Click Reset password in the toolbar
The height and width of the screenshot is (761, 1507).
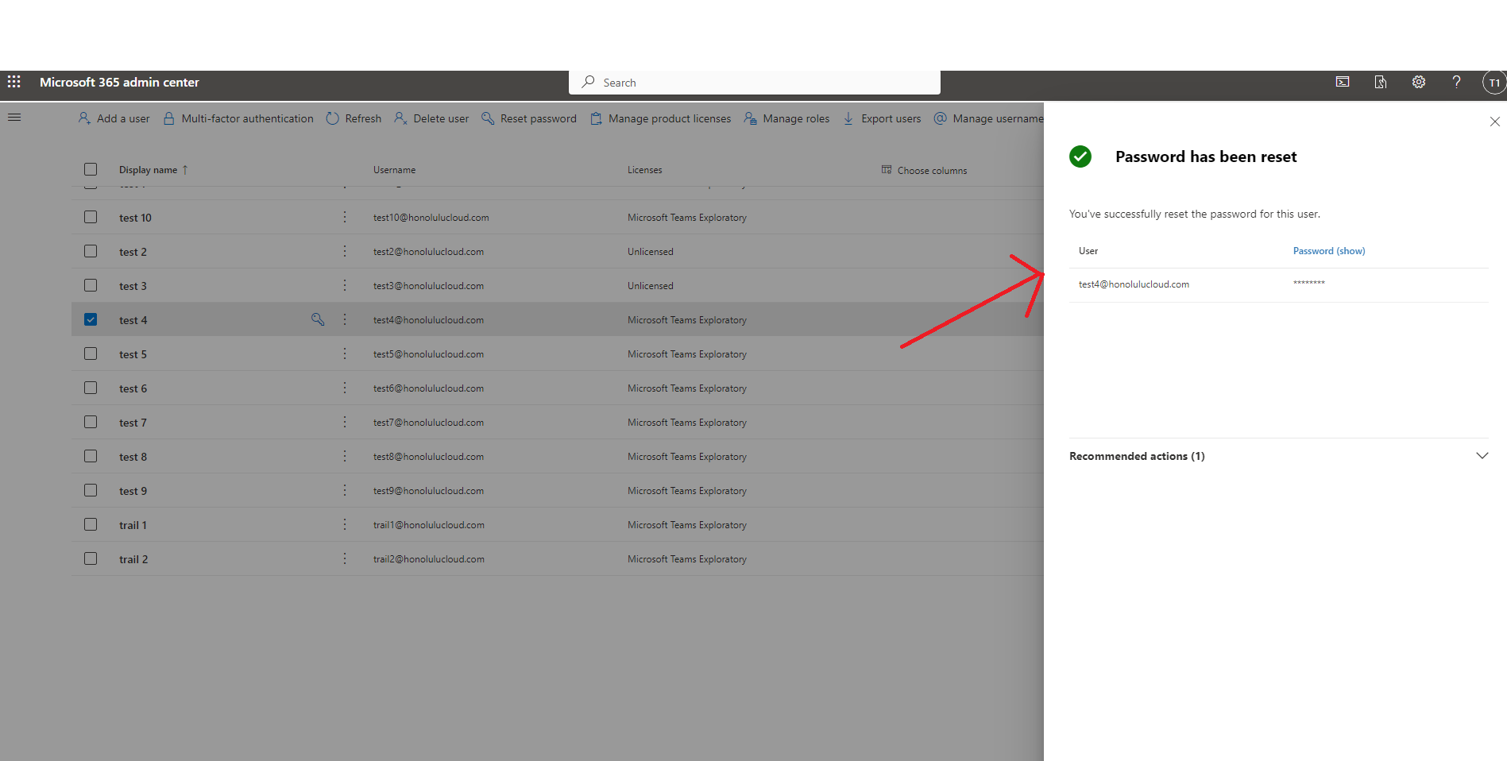point(529,118)
